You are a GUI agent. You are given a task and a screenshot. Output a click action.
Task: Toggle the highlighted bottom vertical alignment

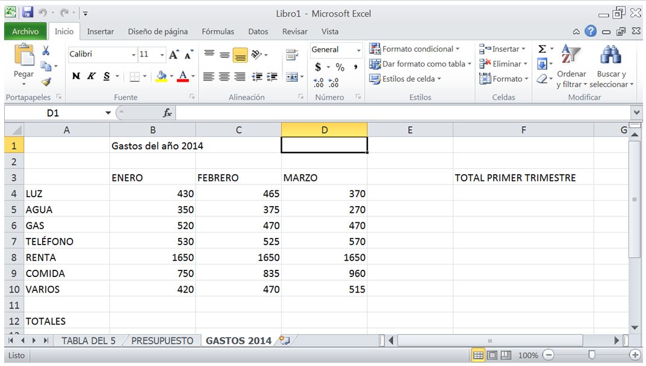tap(240, 55)
